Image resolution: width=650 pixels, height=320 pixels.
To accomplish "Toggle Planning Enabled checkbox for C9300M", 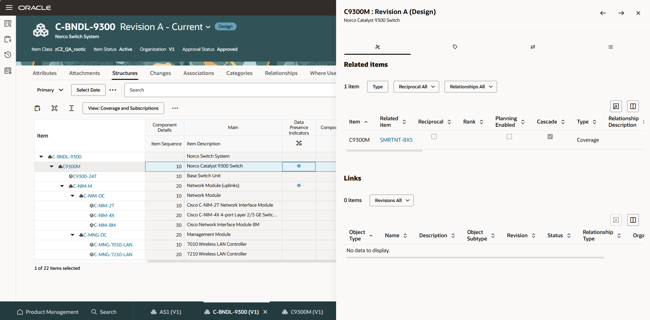I will point(509,137).
